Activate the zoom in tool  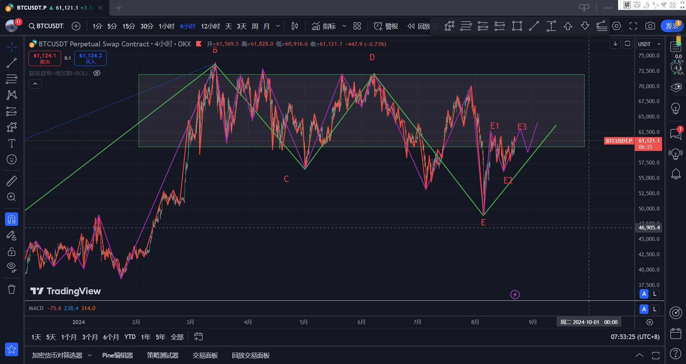[x=11, y=197]
